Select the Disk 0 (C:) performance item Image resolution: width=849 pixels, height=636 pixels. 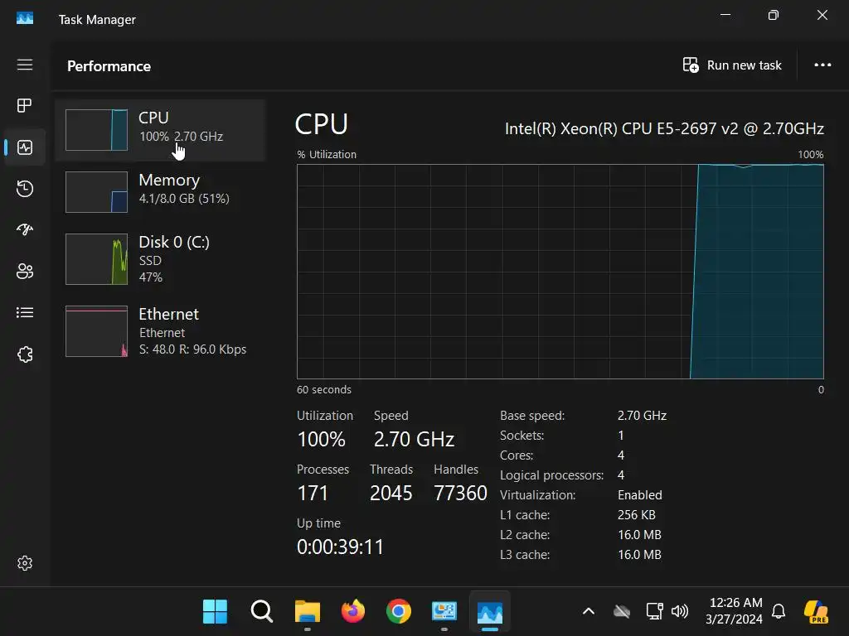click(160, 259)
